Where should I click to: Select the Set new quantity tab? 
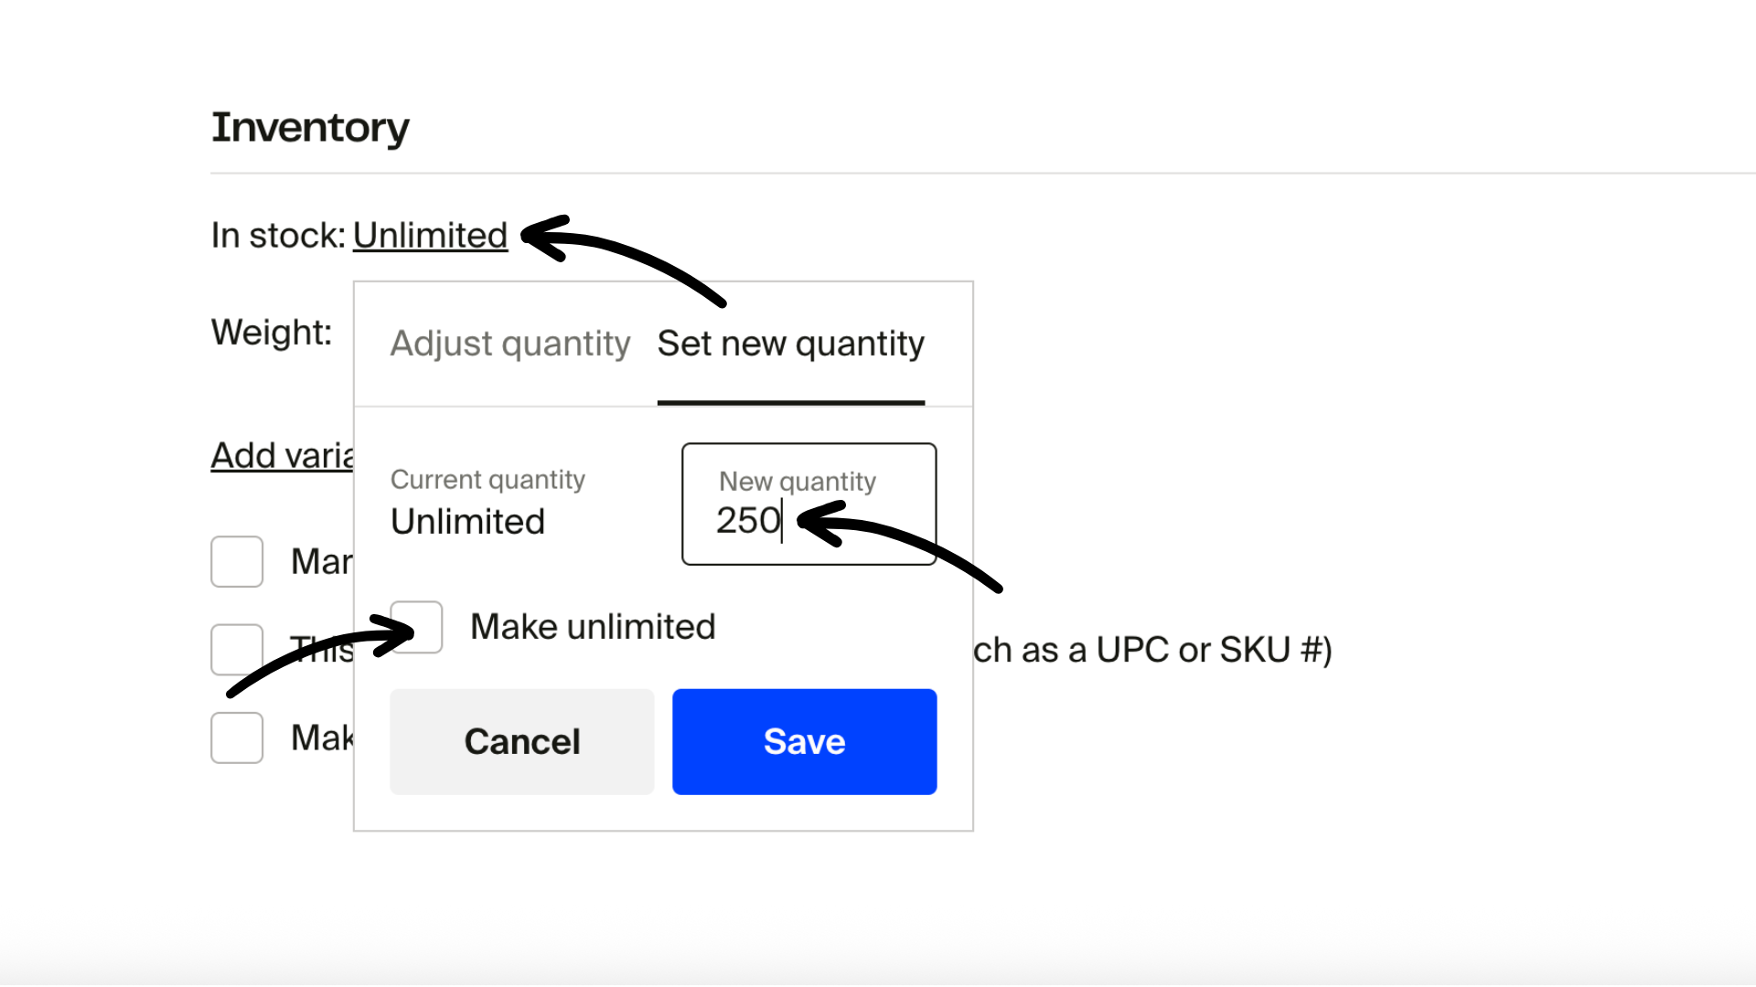(790, 344)
